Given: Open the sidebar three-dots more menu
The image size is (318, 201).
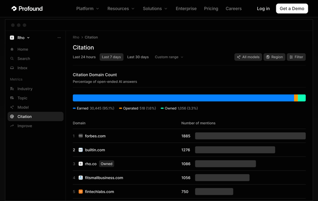Looking at the screenshot, I should point(59,38).
